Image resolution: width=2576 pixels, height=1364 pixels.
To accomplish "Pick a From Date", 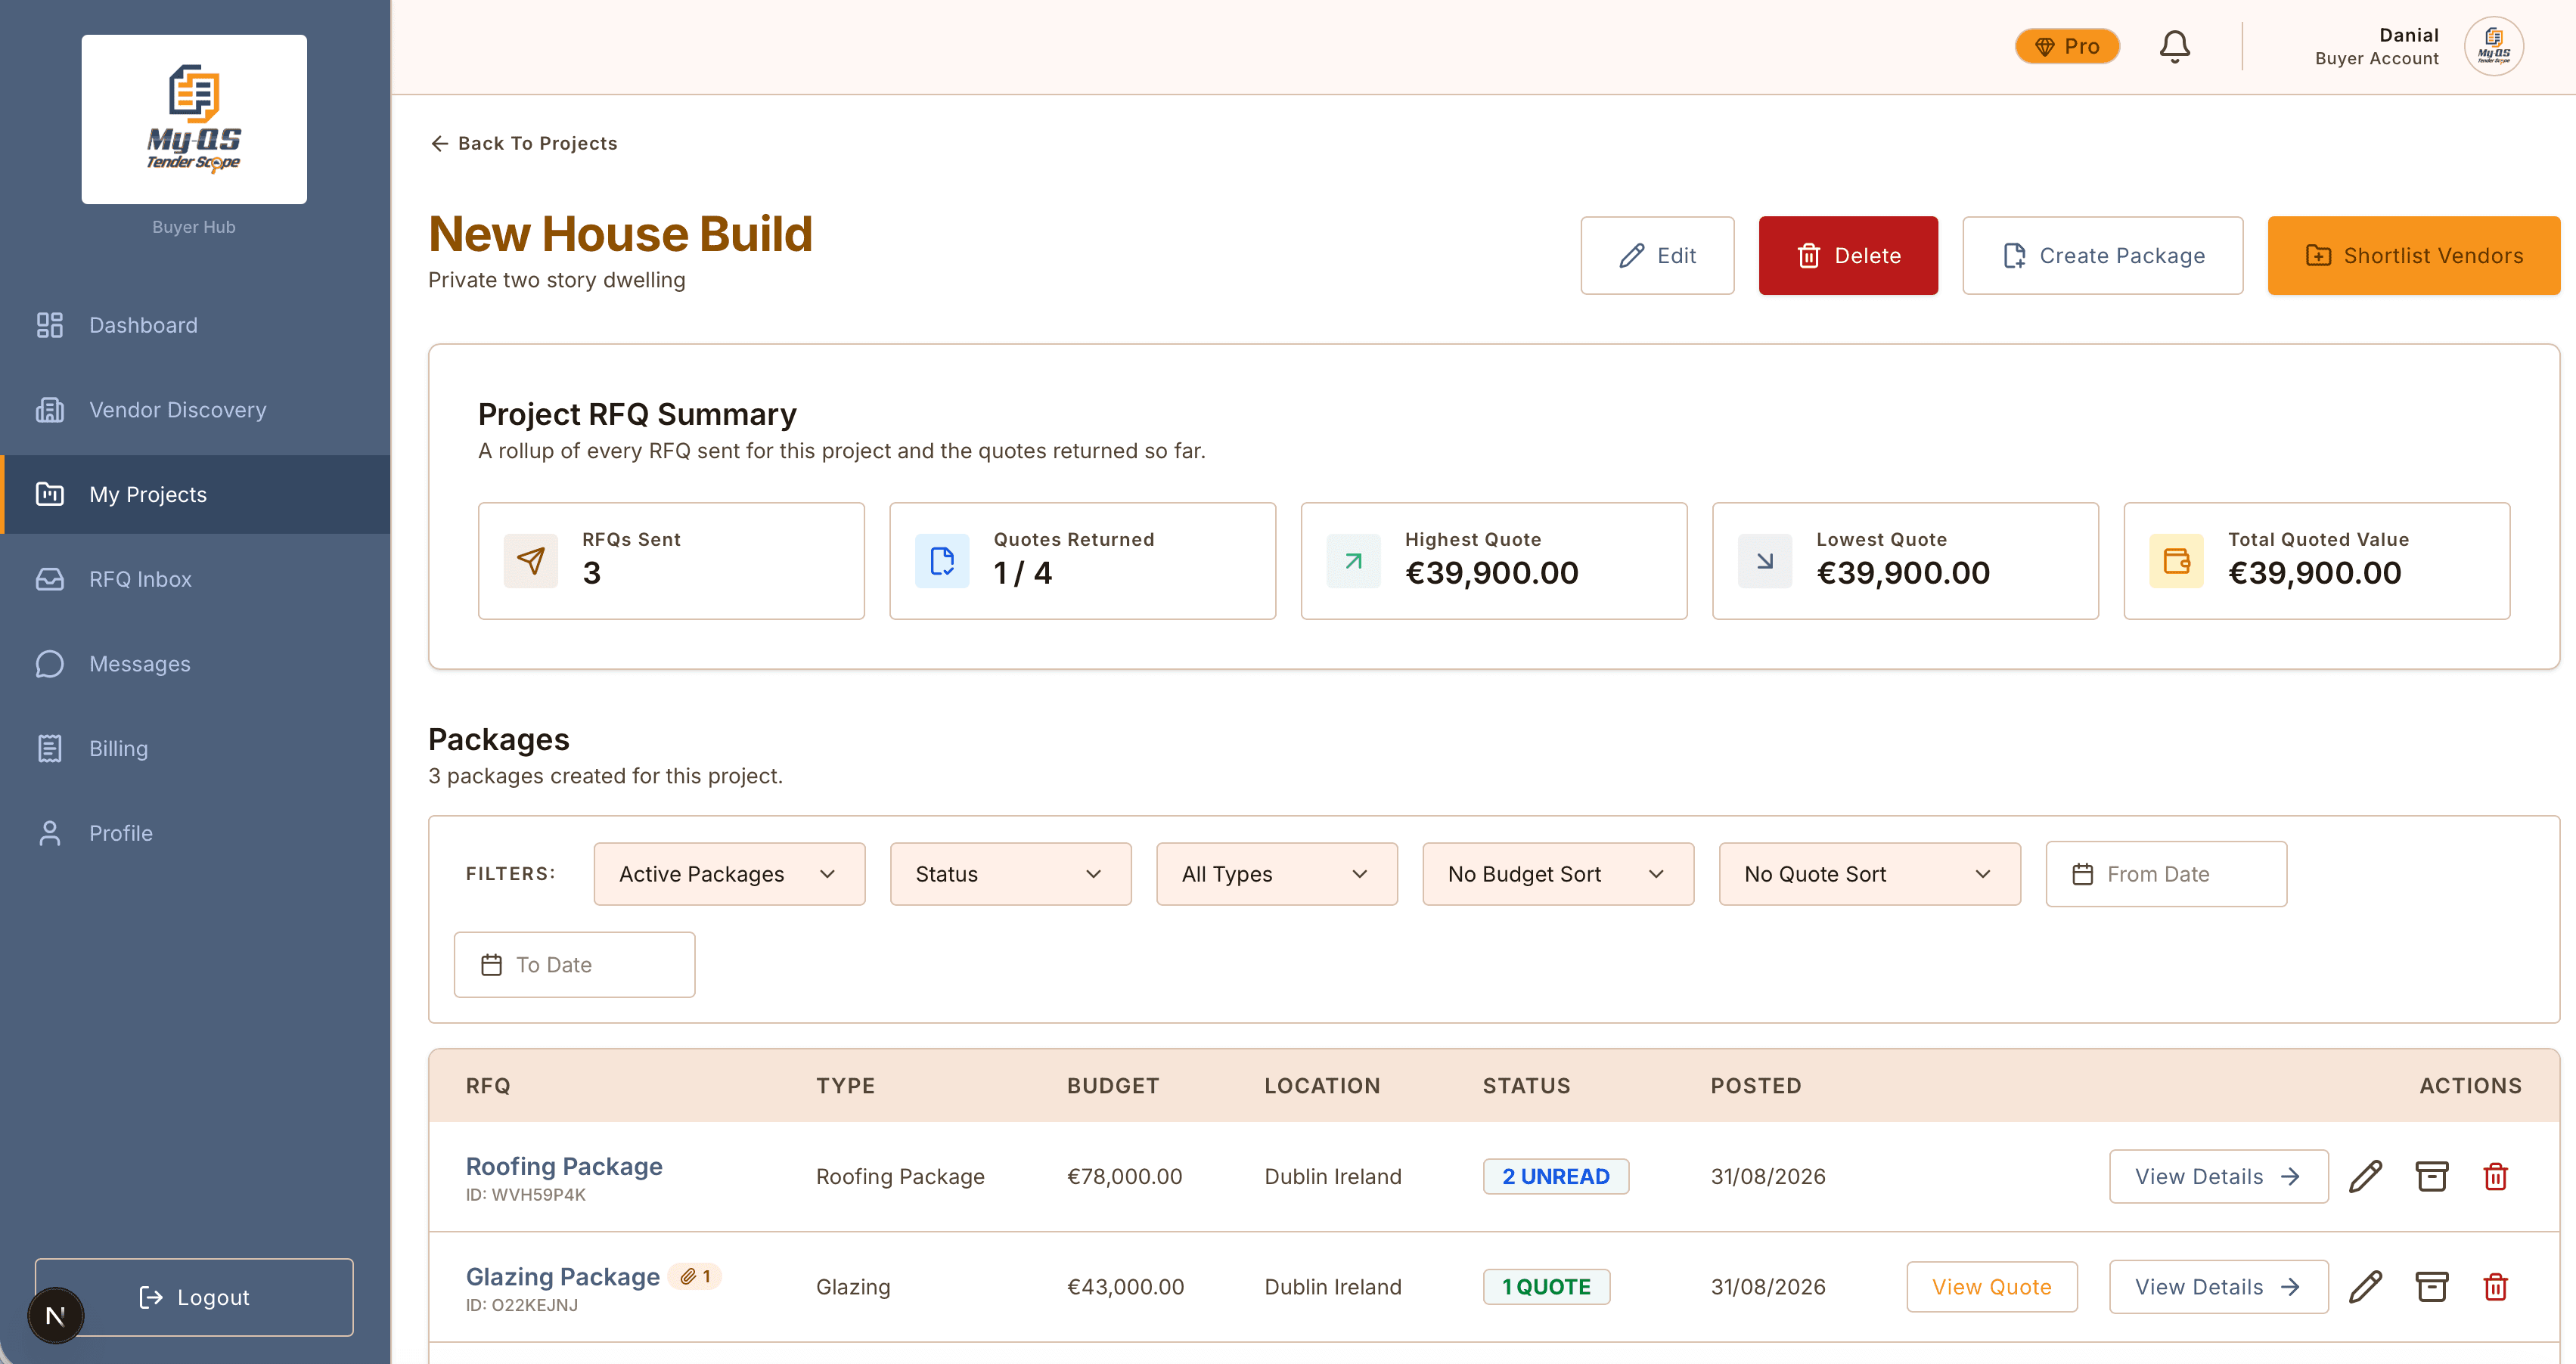I will [x=2166, y=874].
